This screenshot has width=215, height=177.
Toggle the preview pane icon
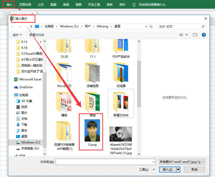pos(195,35)
